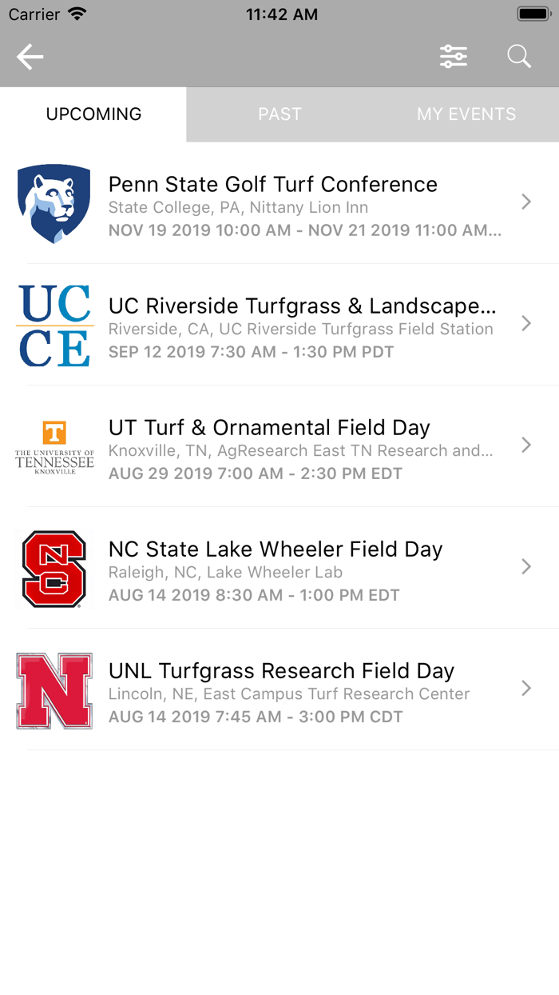Open the event filter settings
The width and height of the screenshot is (559, 995).
click(453, 56)
